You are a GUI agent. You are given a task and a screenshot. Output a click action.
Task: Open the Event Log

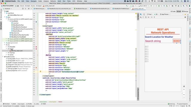tap(171, 104)
